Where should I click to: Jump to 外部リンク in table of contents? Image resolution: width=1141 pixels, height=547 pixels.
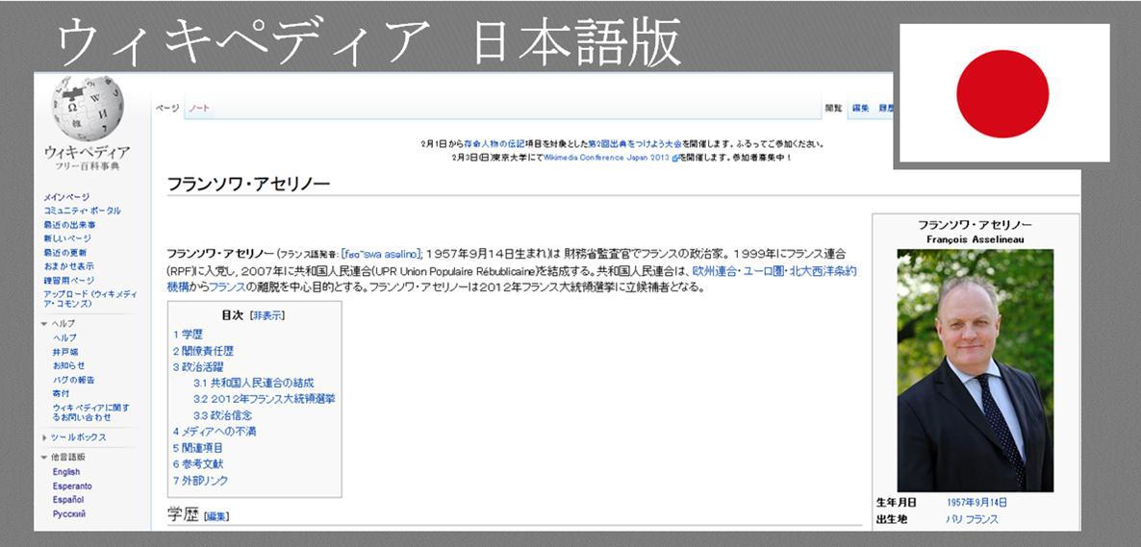[x=204, y=481]
